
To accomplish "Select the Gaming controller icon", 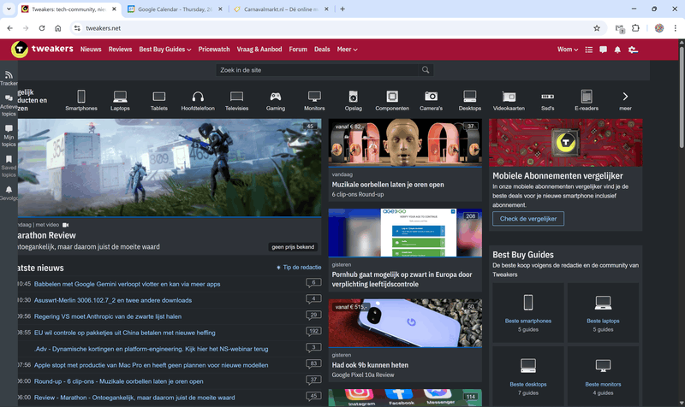I will (275, 97).
